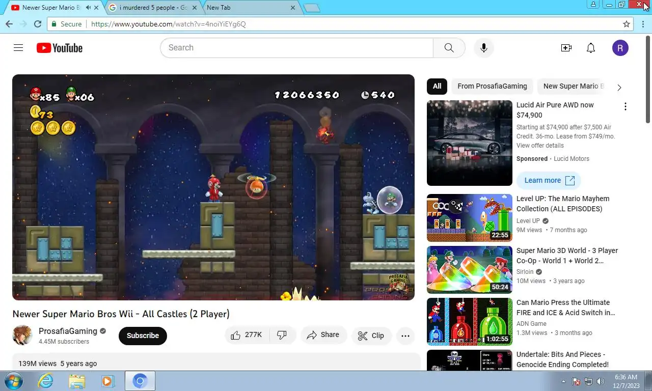This screenshot has width=652, height=391.
Task: Open the system volume speaker icon
Action: pos(600,381)
